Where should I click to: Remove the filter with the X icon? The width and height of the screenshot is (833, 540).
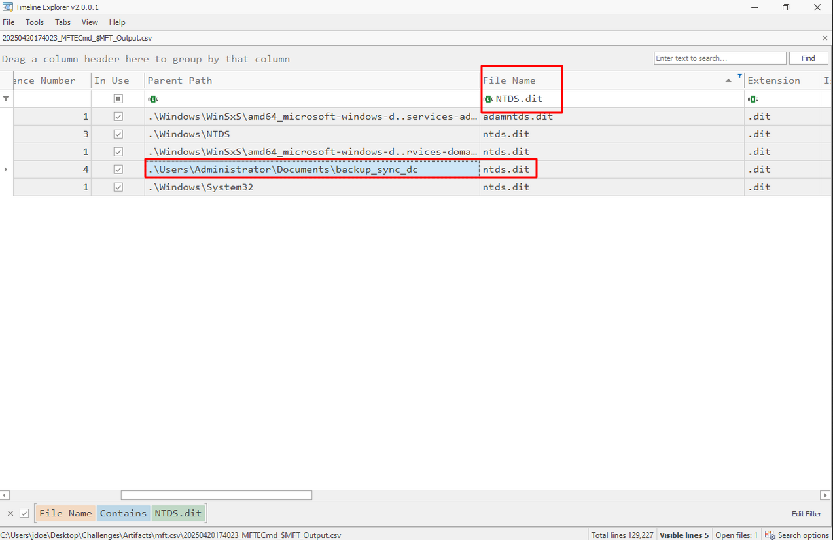coord(10,513)
